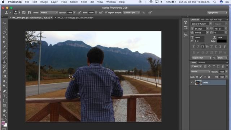Select the Magic Wand tool
The image size is (231, 130).
(4, 38)
